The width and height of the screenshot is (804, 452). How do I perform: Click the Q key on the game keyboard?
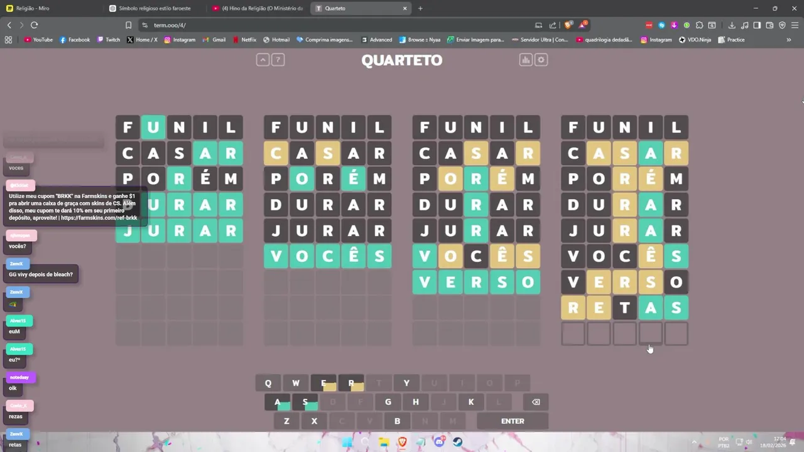(x=268, y=383)
